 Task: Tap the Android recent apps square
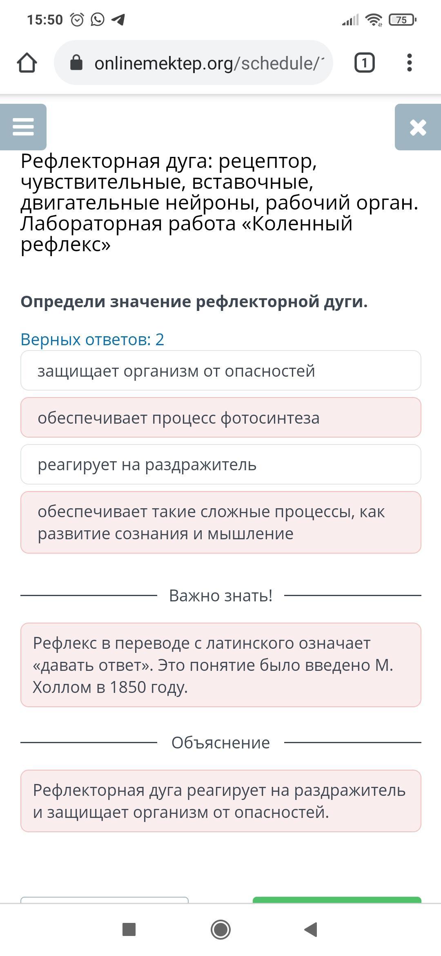pyautogui.click(x=129, y=929)
